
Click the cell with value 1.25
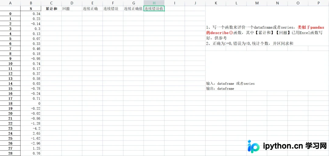click(x=31, y=148)
